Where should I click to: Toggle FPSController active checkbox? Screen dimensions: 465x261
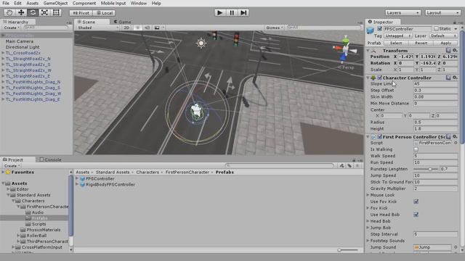tap(379, 29)
